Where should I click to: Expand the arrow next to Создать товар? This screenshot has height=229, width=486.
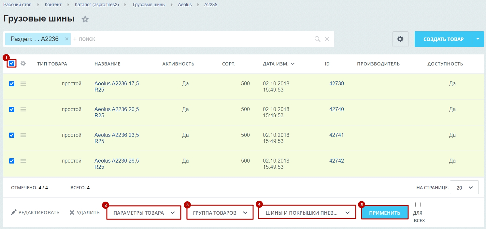pyautogui.click(x=478, y=39)
